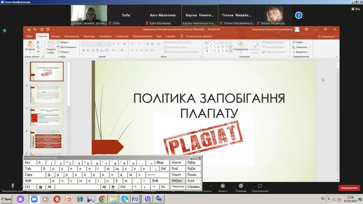
Task: Toggle the Caps key on on-screen keyboard
Action: (x=29, y=175)
